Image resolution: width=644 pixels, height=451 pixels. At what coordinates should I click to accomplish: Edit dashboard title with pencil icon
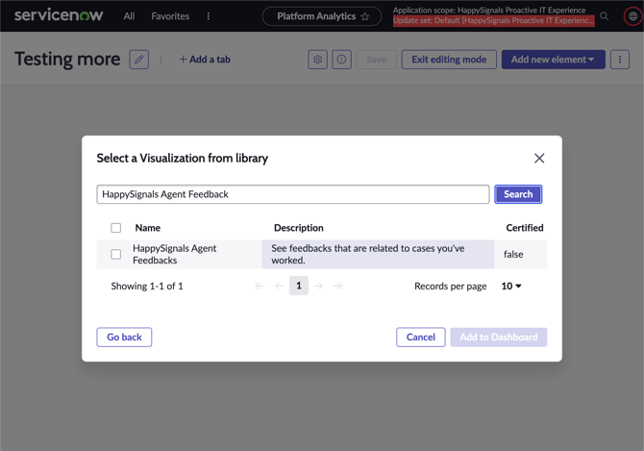(138, 60)
